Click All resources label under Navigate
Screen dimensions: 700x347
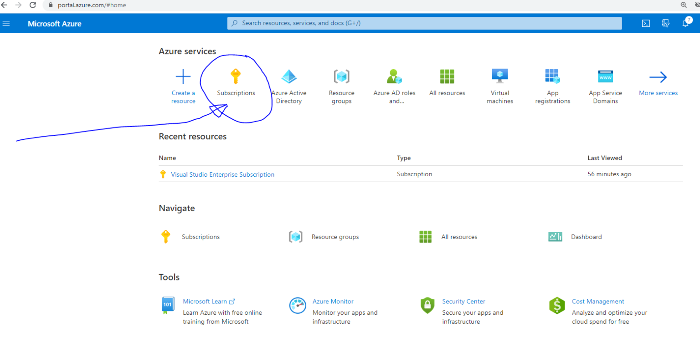coord(459,237)
